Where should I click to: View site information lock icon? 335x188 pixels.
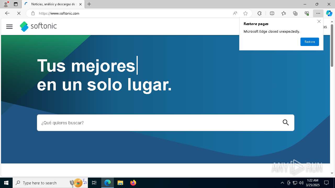pyautogui.click(x=33, y=13)
